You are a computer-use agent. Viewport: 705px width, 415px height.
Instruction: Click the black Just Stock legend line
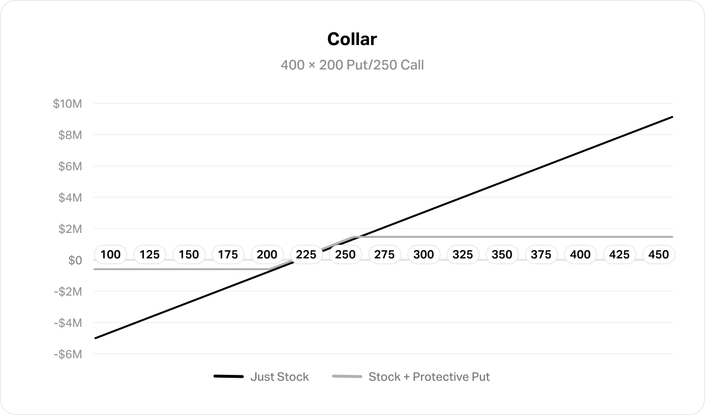[x=229, y=377]
